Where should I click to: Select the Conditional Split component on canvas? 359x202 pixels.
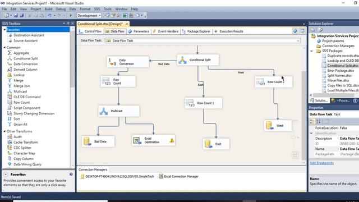coord(198,60)
